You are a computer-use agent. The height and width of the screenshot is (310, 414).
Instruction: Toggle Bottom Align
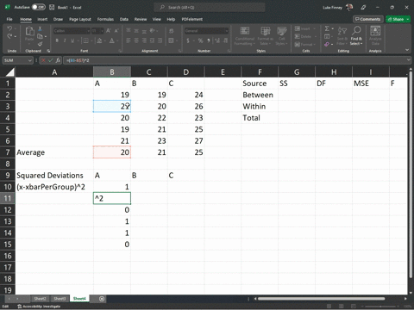144,31
